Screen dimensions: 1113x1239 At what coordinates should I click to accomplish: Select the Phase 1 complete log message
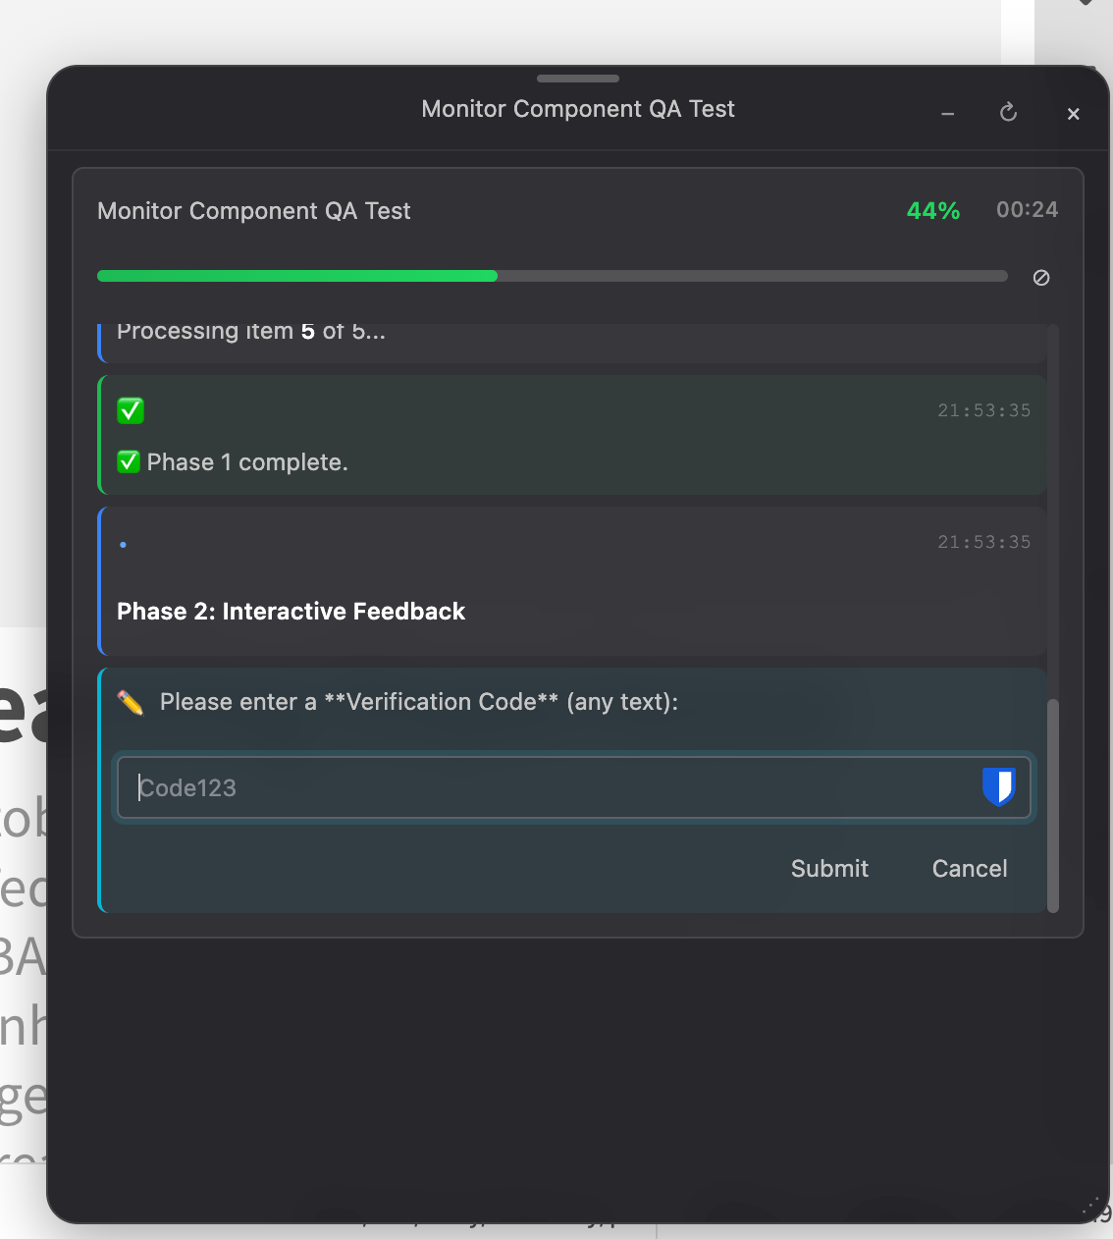pos(246,462)
